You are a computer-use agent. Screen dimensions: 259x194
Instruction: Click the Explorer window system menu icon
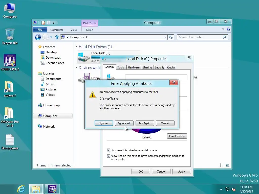pos(35,22)
